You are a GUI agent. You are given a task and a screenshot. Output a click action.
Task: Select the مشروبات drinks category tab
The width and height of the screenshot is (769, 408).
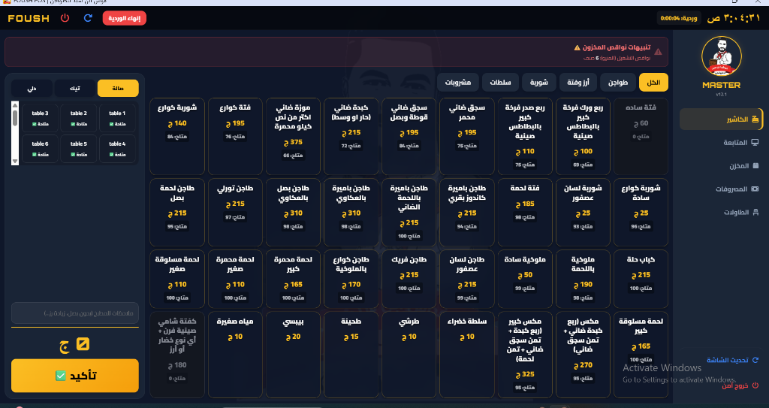(457, 83)
